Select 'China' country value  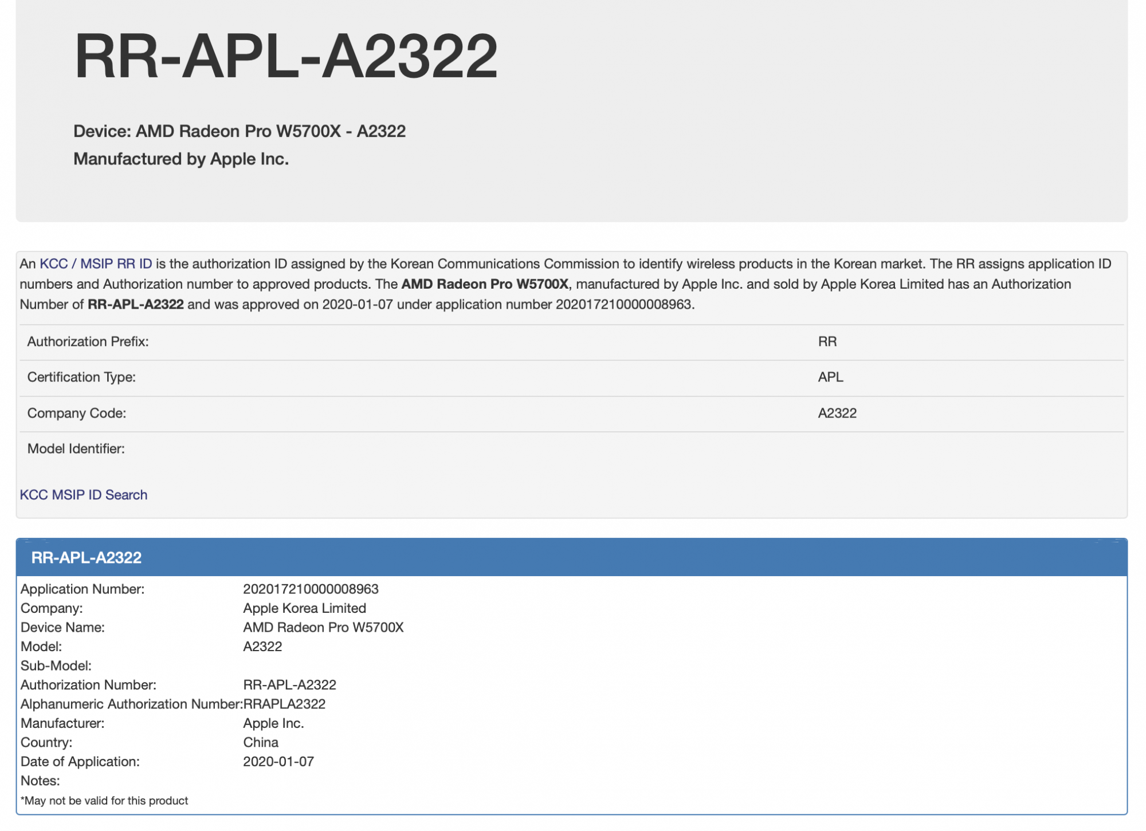pos(261,743)
